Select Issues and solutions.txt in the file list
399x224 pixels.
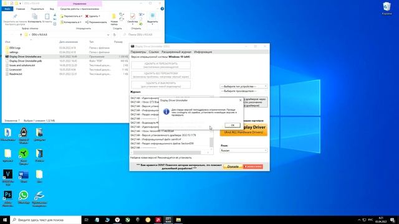pos(22,65)
